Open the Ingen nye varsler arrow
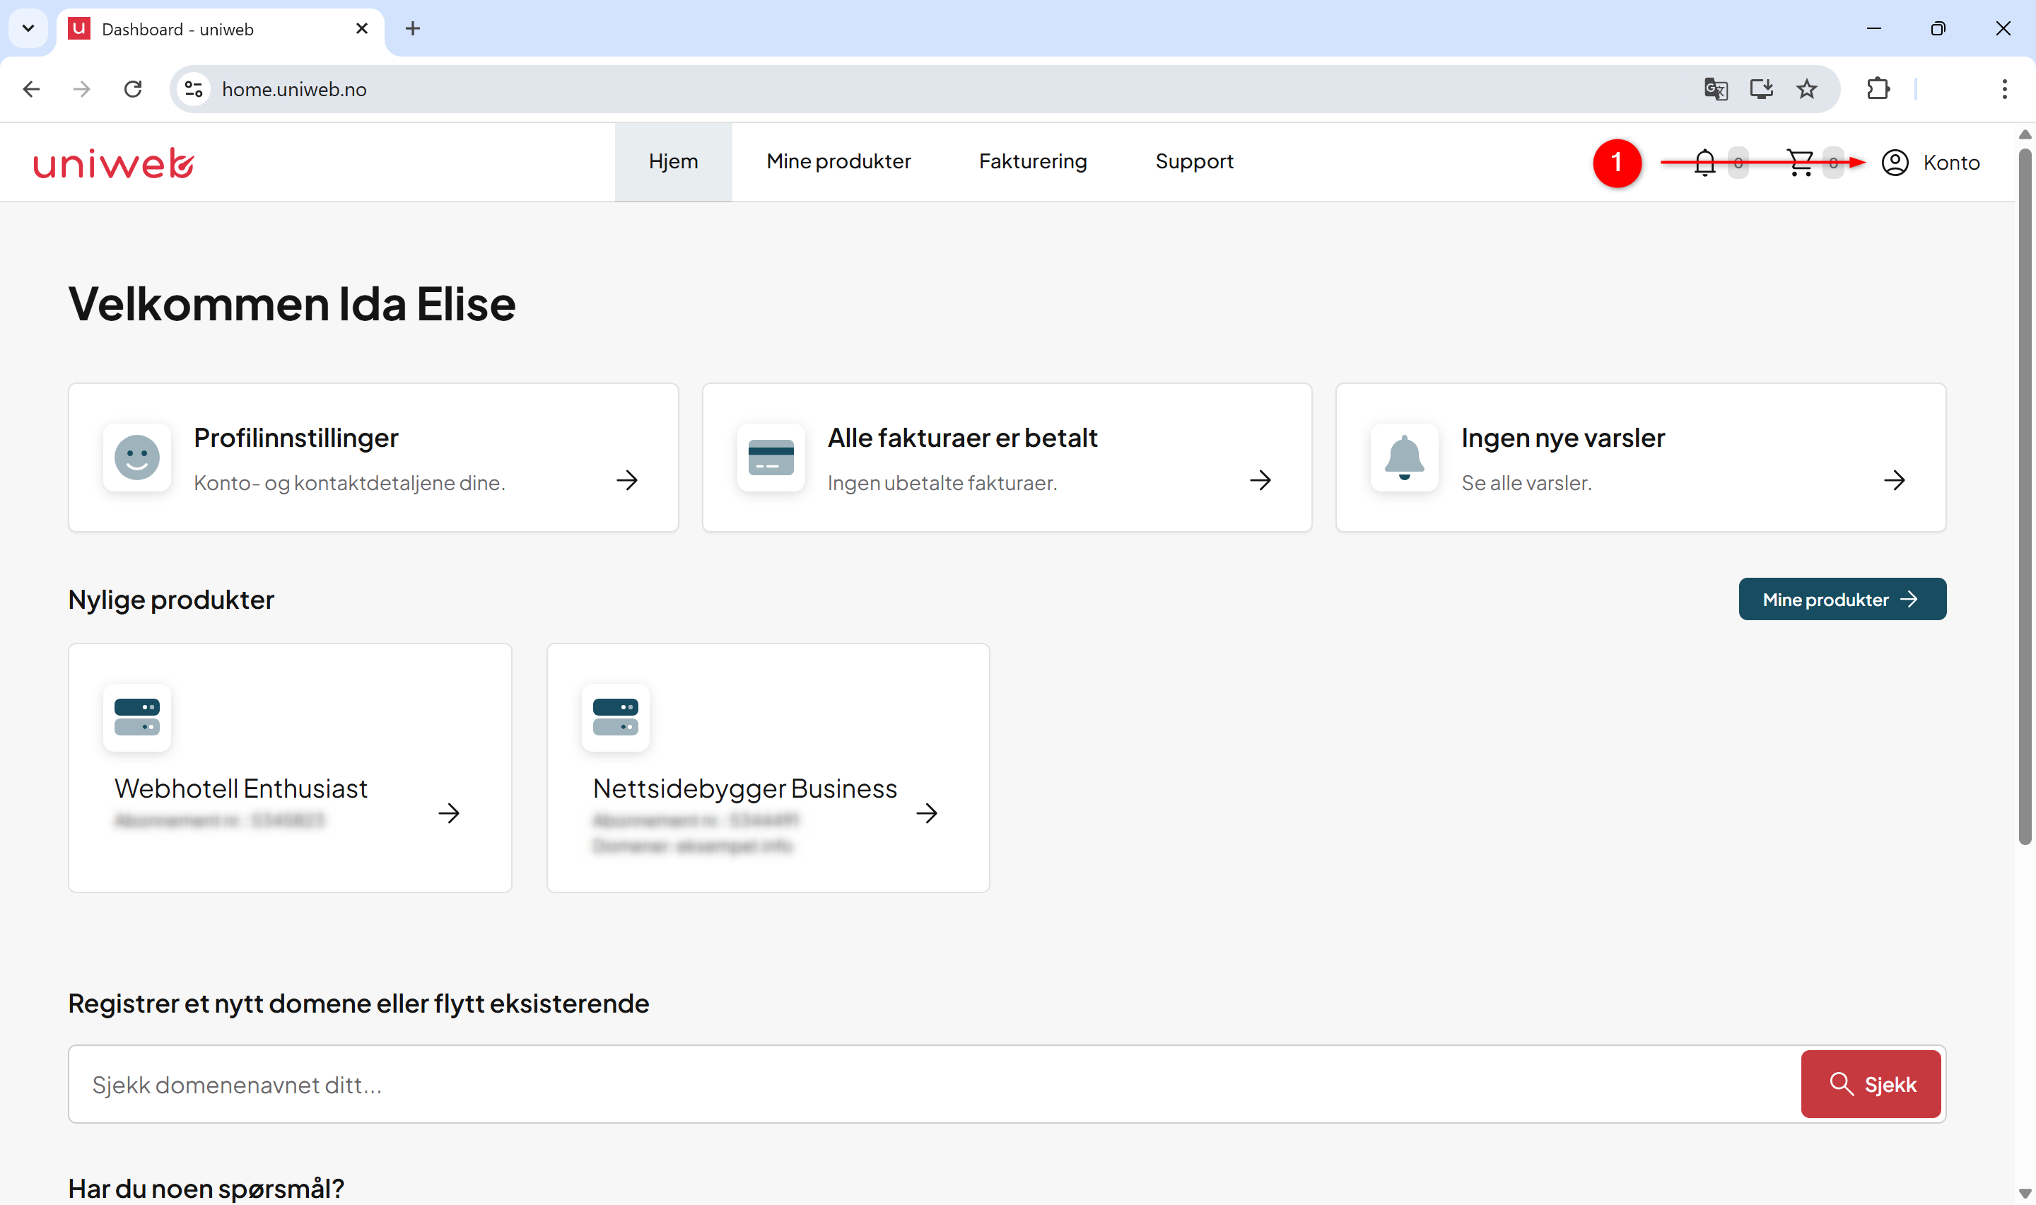2036x1205 pixels. click(x=1894, y=480)
